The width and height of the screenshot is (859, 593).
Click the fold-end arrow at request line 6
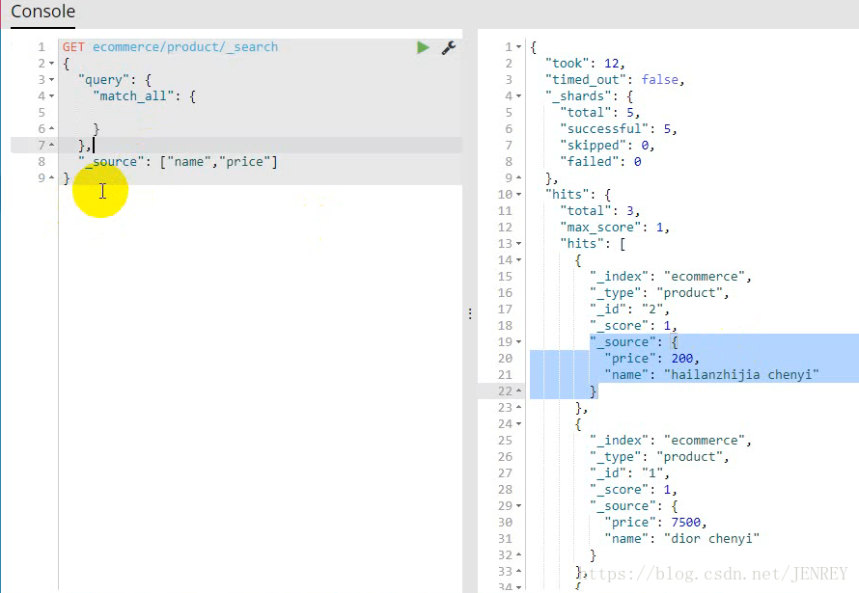[51, 128]
